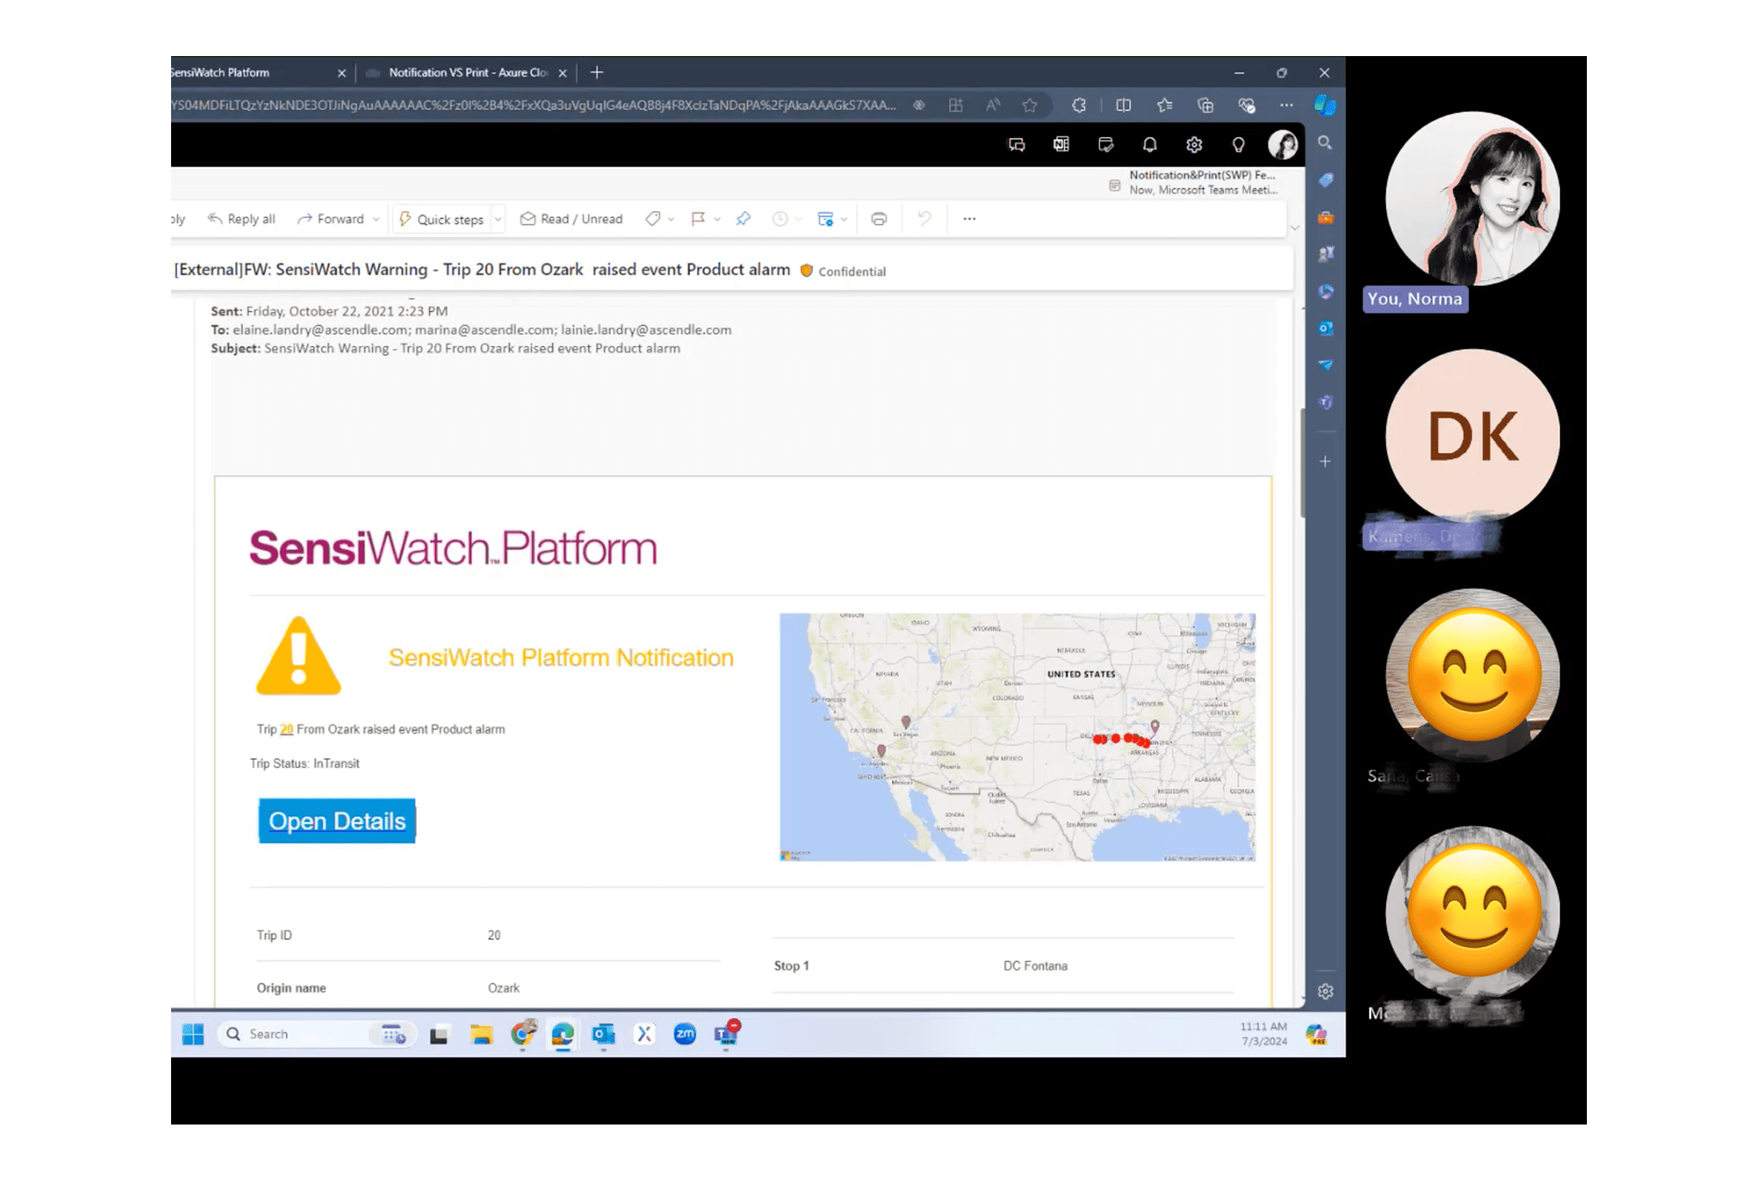Click the Windows taskbar Search box
Viewport: 1755px width, 1180px height.
coord(316,1034)
